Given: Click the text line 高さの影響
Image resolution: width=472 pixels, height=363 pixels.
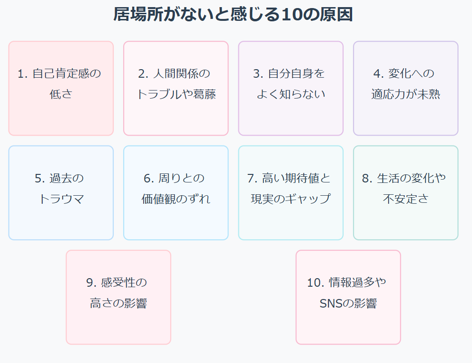Looking at the screenshot, I should (x=118, y=303).
